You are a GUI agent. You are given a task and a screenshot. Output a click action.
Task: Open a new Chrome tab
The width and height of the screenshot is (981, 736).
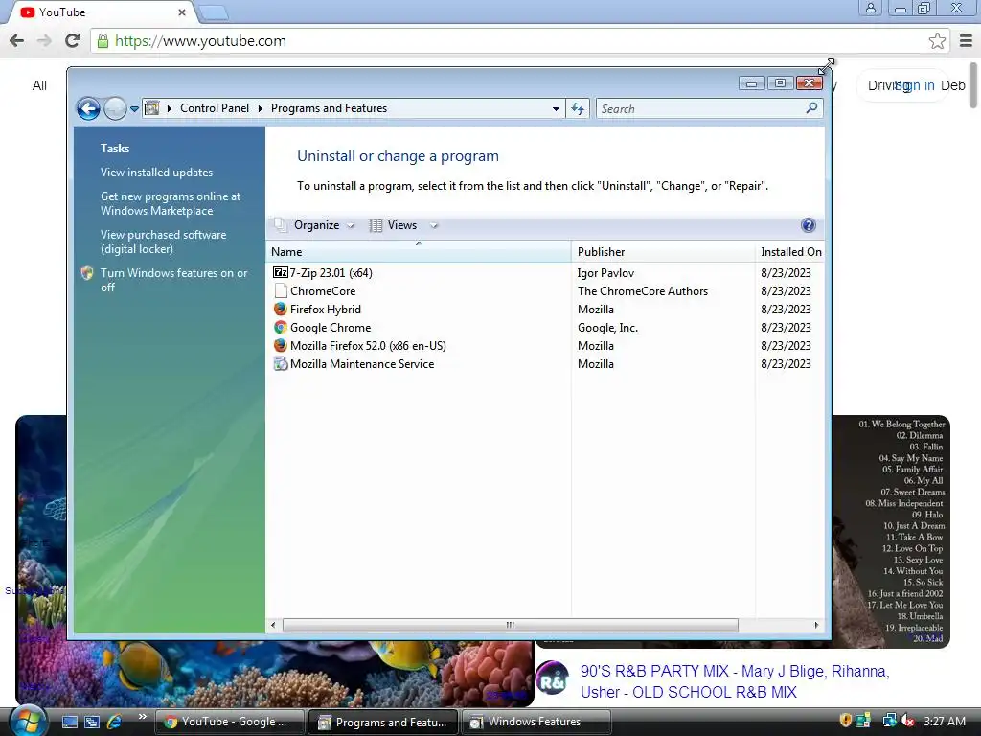[214, 12]
